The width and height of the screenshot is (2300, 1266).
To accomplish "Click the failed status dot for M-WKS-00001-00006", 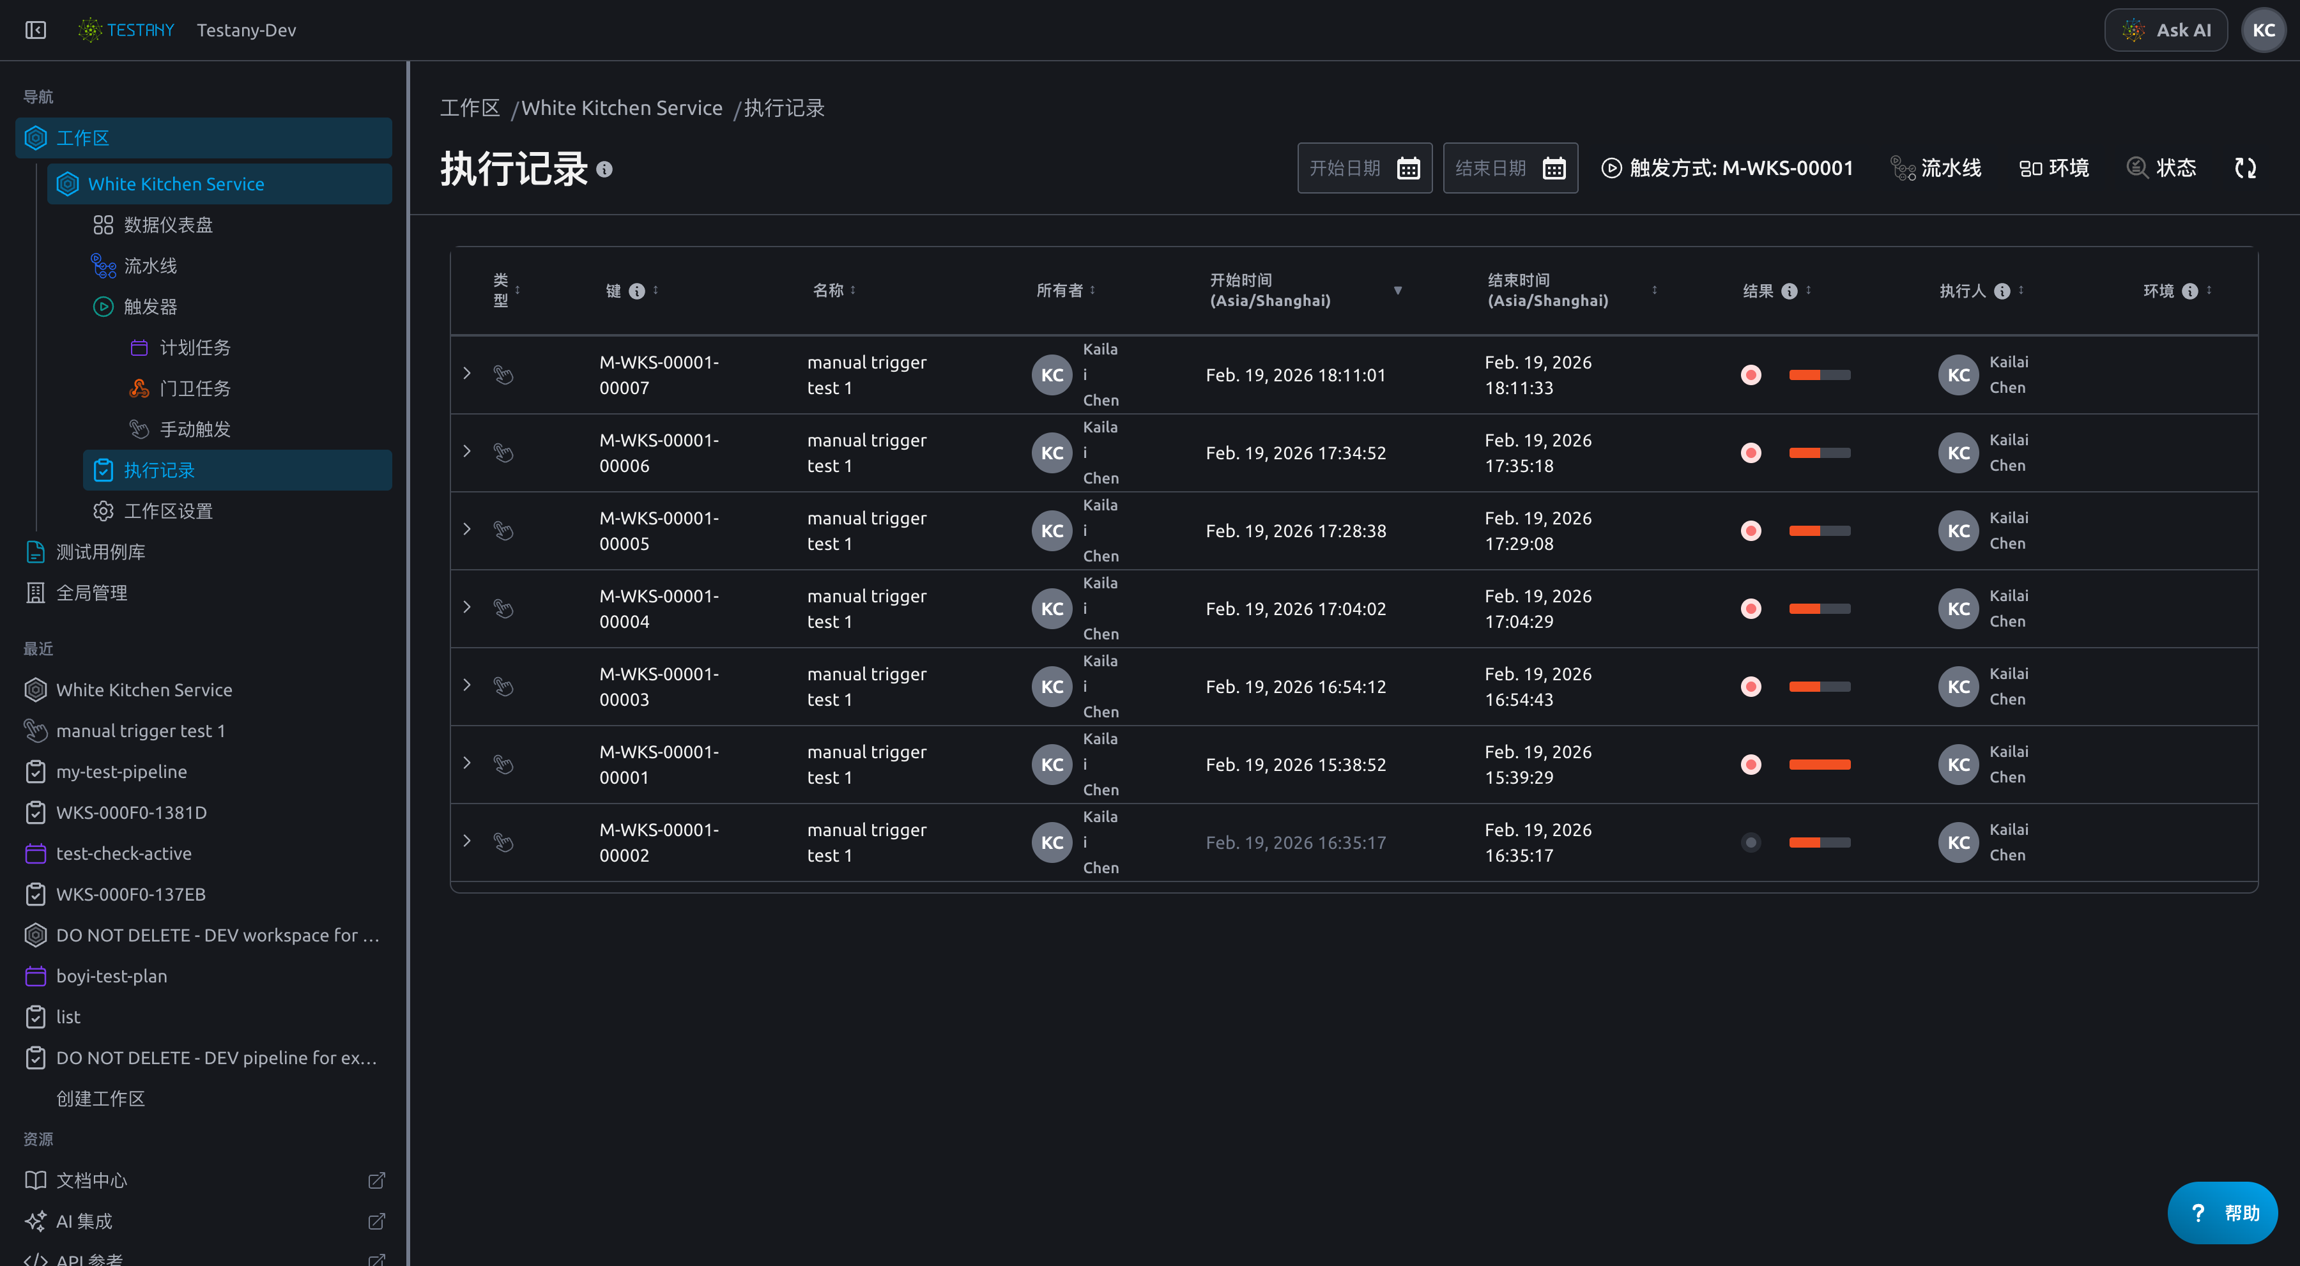I will 1751,453.
